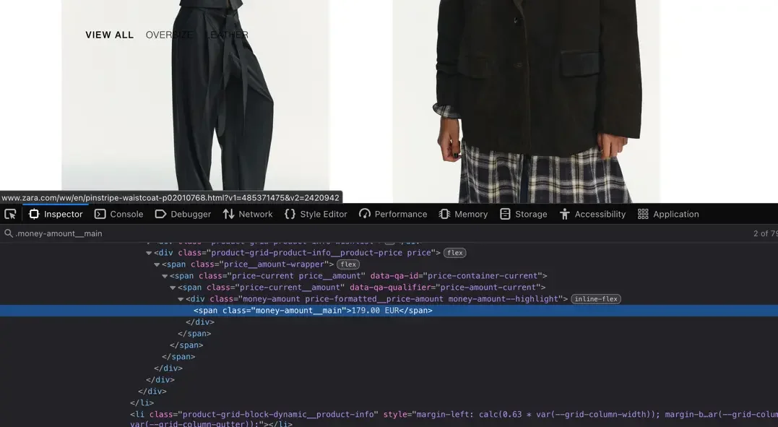Activate the element picker tool
This screenshot has height=427, width=778.
coord(10,213)
